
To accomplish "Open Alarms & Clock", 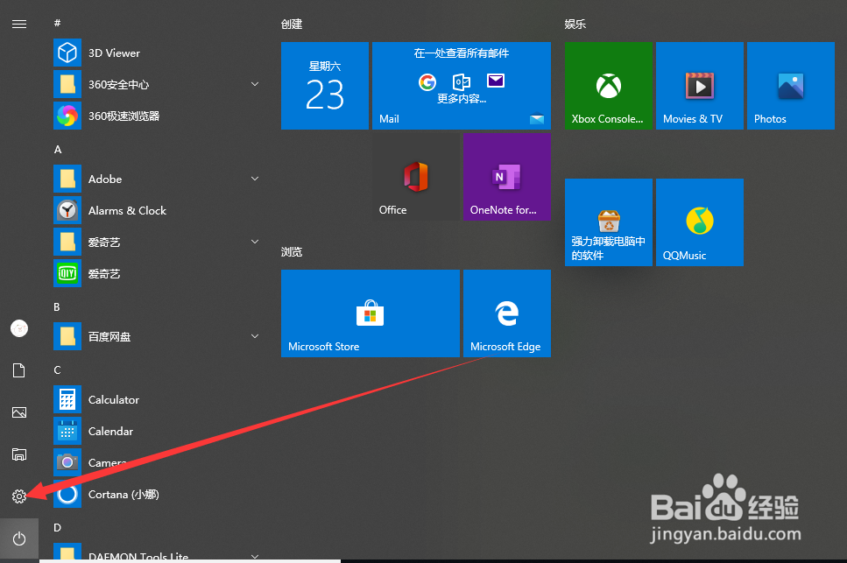I will pyautogui.click(x=125, y=210).
